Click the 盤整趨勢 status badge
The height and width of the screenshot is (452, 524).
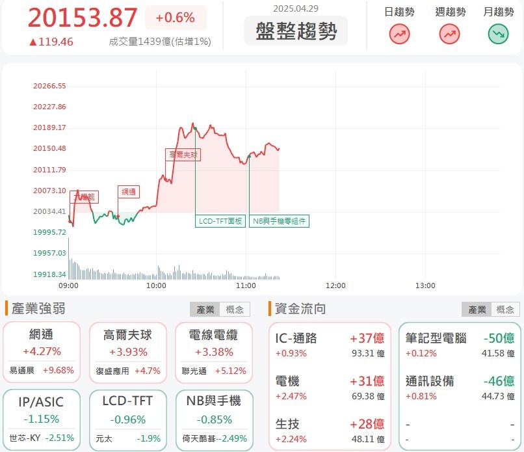[296, 31]
